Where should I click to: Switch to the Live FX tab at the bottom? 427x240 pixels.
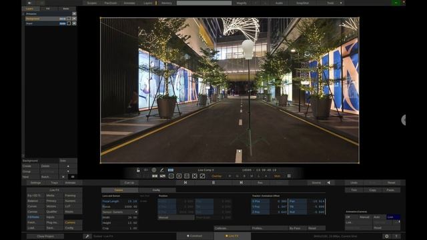(232, 236)
